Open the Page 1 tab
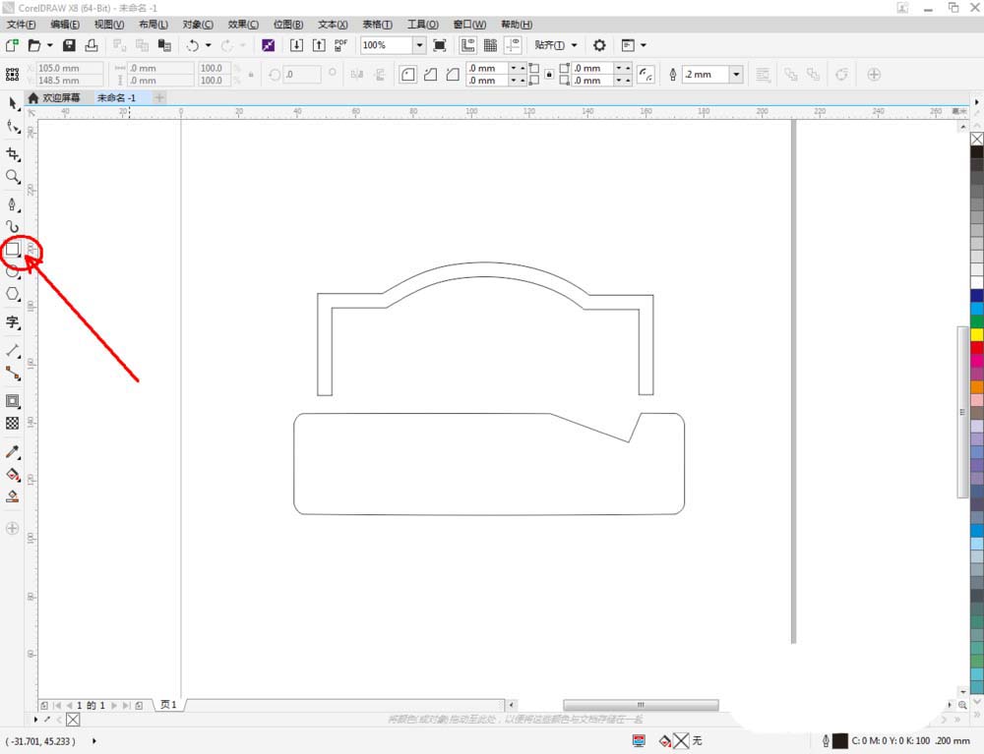Screen dimensions: 984x754 pyautogui.click(x=168, y=705)
